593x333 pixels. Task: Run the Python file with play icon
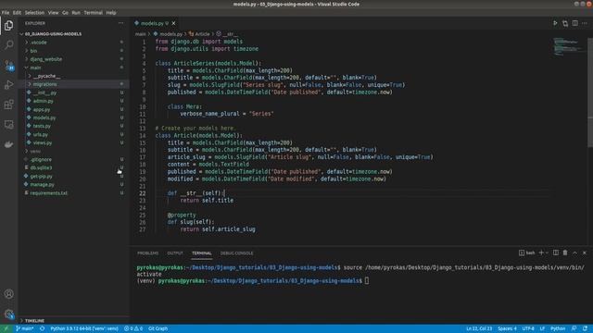[x=555, y=23]
